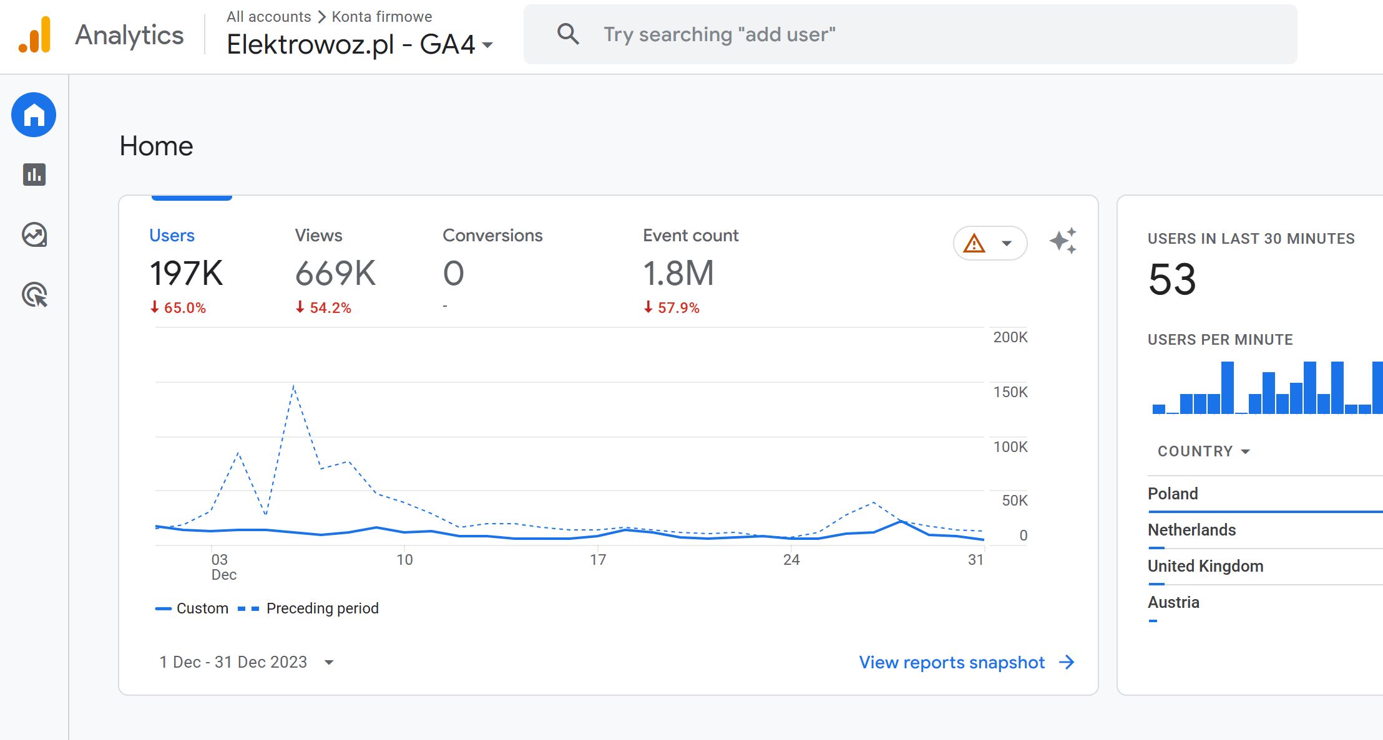
Task: Click the Poland country row
Action: point(1265,494)
